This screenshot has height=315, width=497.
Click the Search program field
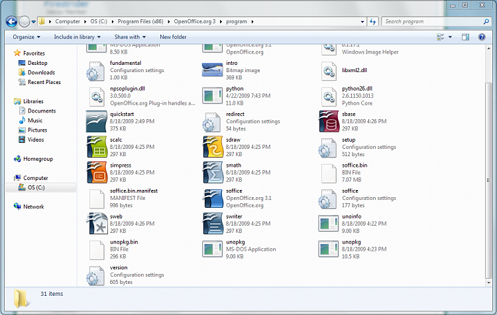point(437,22)
